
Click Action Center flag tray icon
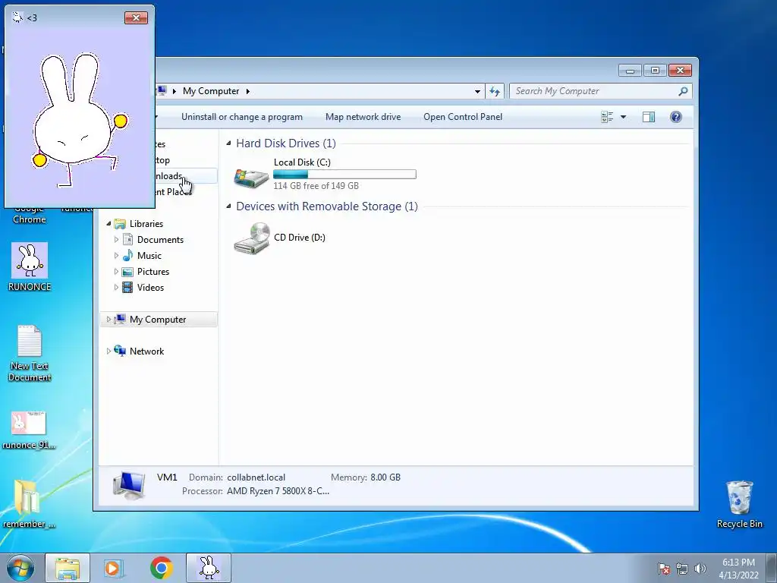coord(664,569)
